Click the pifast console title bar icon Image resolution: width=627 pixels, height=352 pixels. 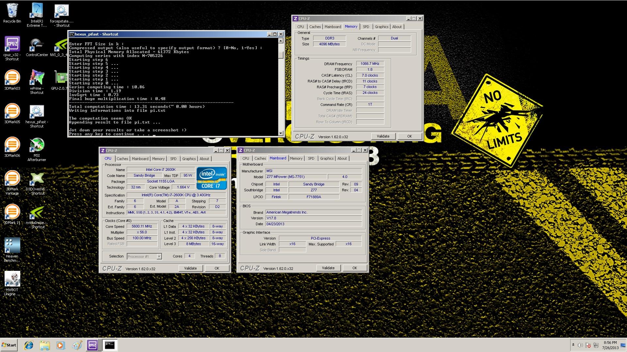pyautogui.click(x=72, y=34)
